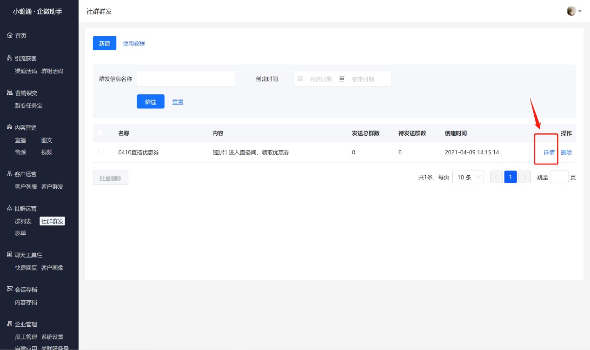Click the 2021-04-09 14:15:14 timestamp cell
The image size is (590, 350).
[x=472, y=152]
